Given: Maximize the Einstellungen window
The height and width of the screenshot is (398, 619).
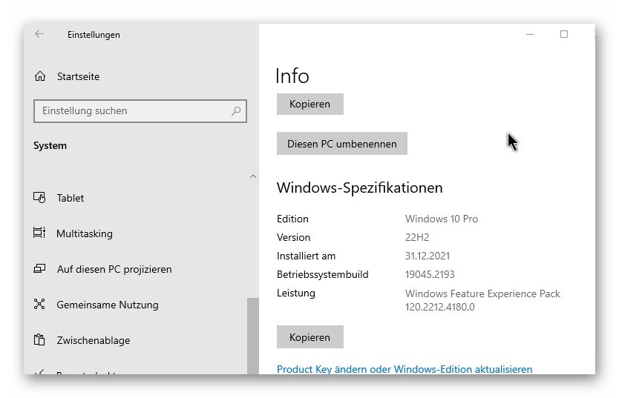Looking at the screenshot, I should click(564, 34).
